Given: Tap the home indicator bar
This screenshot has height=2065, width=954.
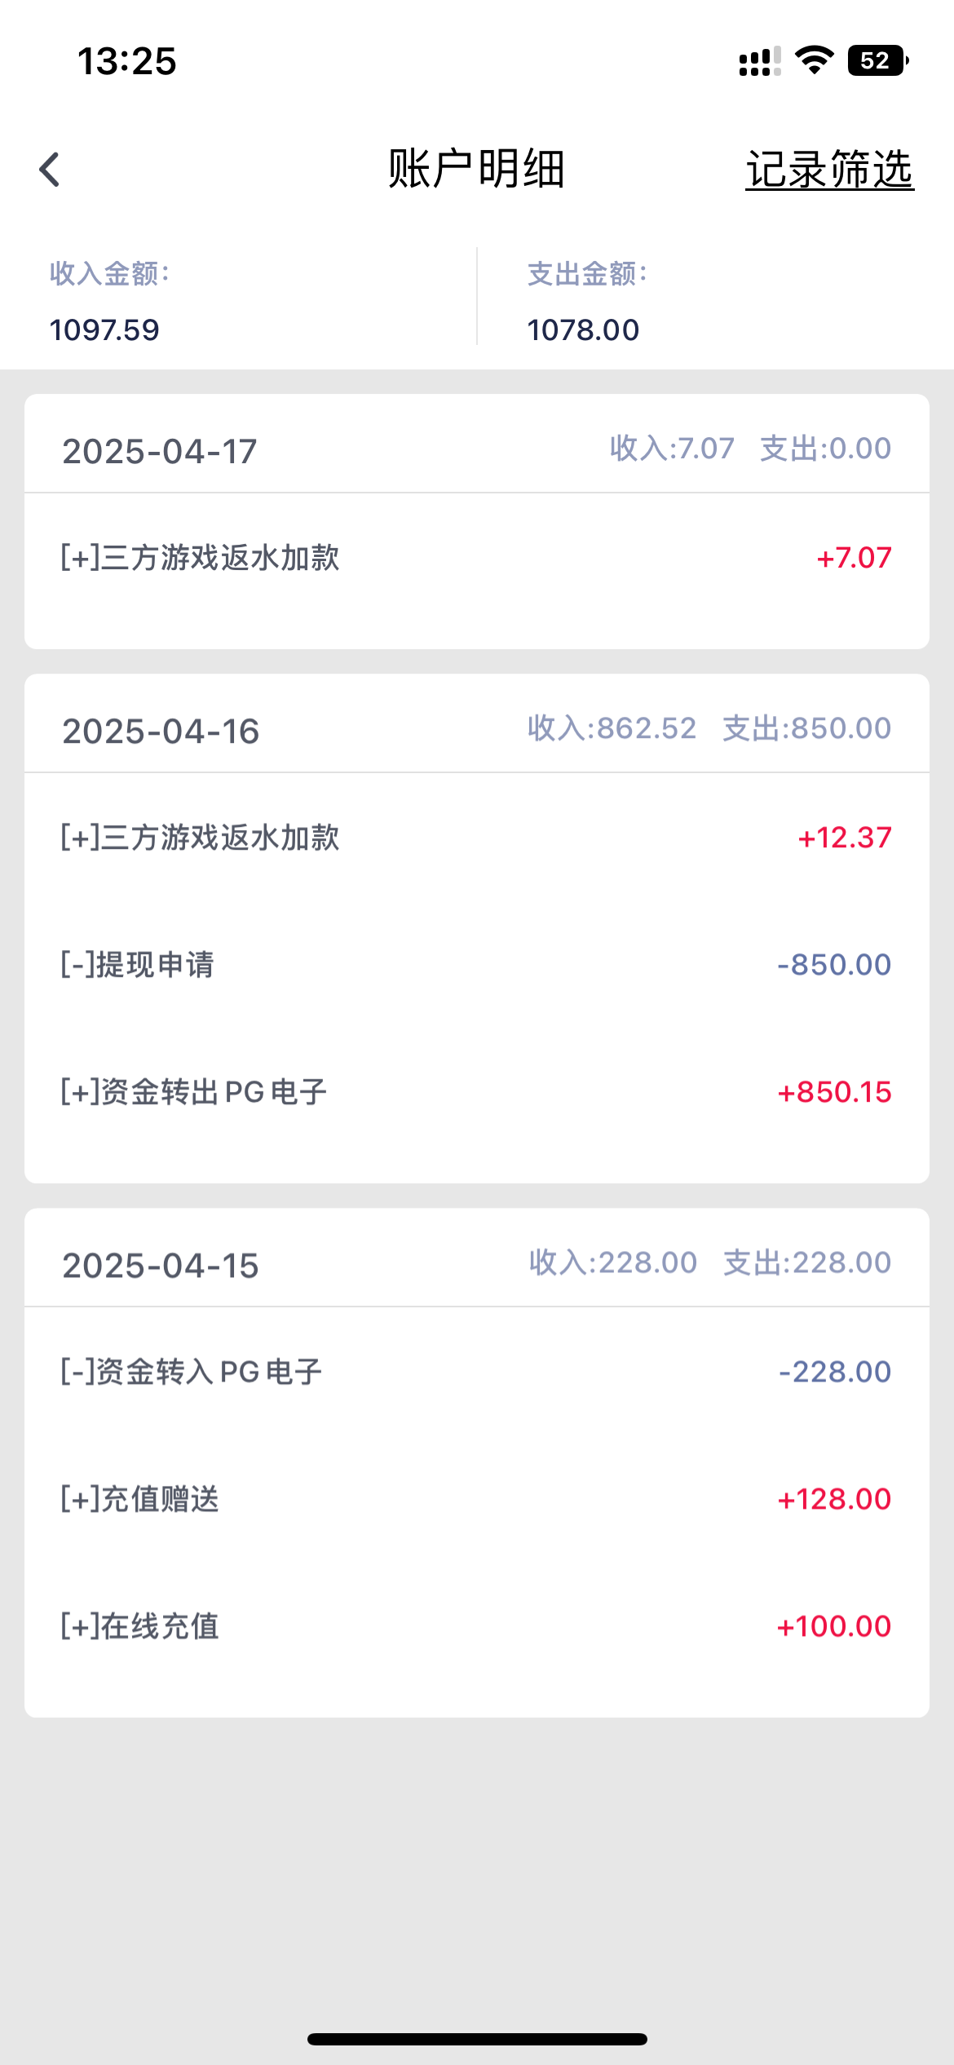Looking at the screenshot, I should tap(477, 2039).
